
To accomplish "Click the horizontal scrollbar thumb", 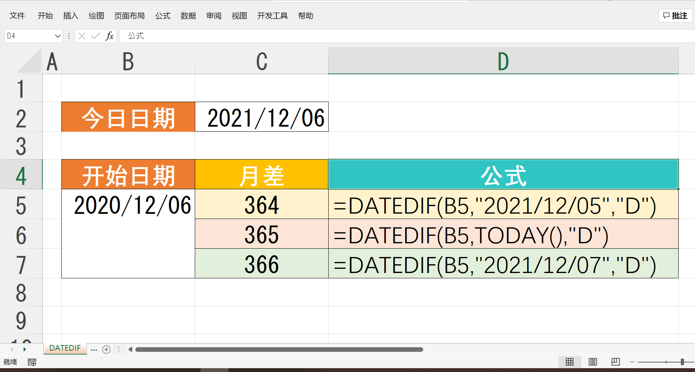I will [279, 350].
